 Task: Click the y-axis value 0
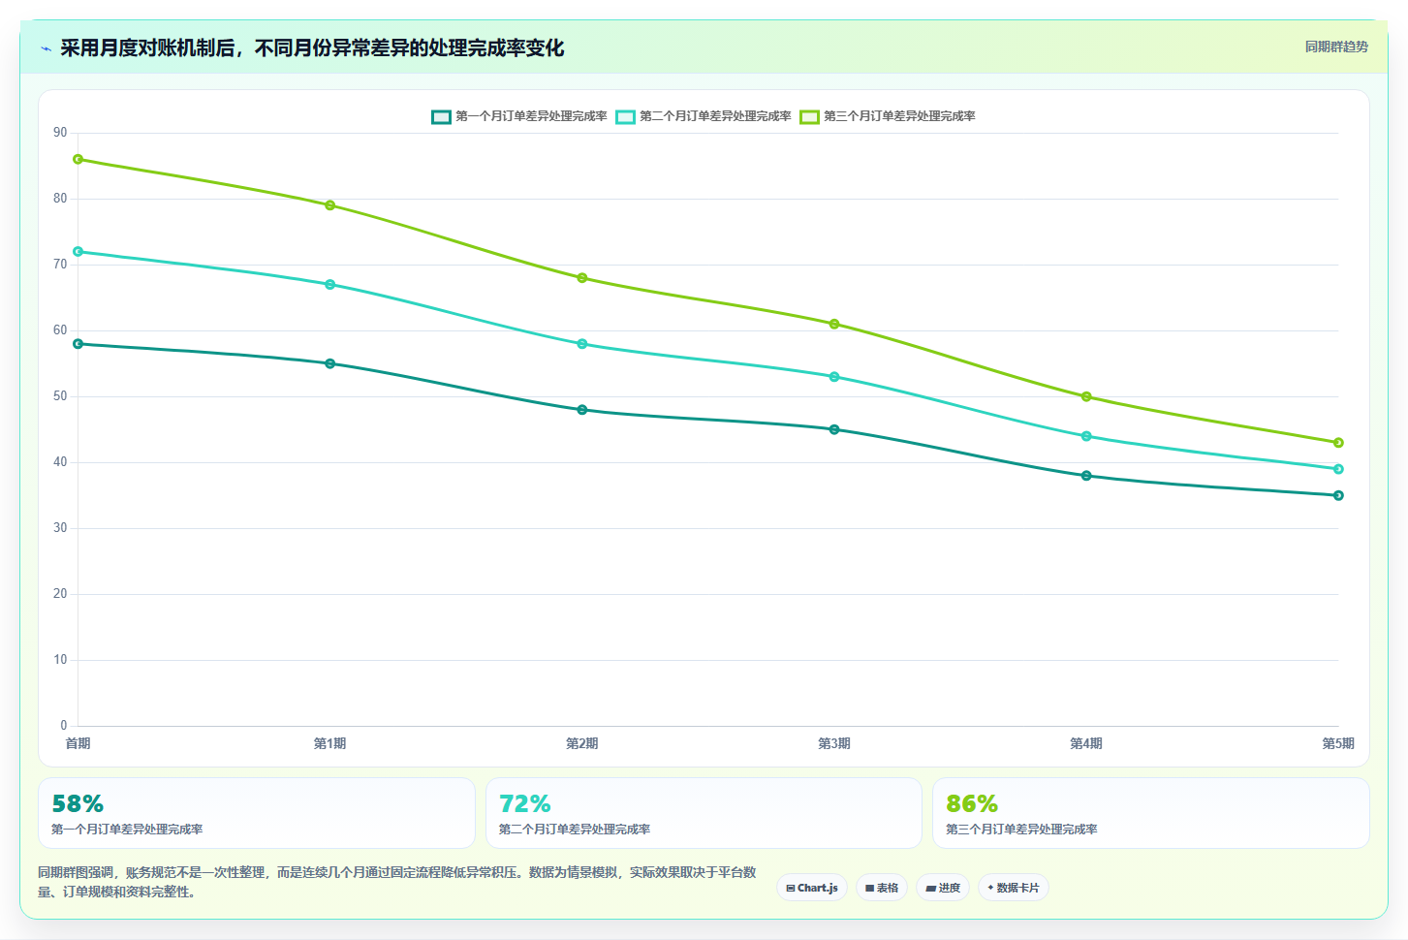(x=64, y=726)
